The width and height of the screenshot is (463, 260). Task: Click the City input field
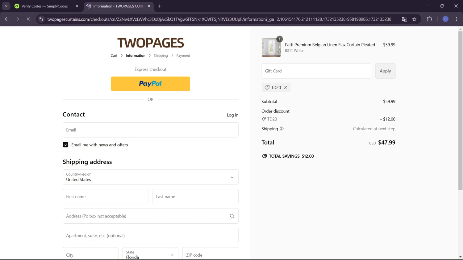point(90,254)
